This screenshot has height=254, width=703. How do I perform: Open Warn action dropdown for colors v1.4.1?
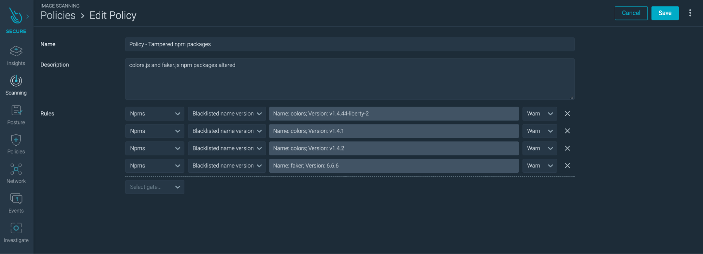tap(539, 131)
